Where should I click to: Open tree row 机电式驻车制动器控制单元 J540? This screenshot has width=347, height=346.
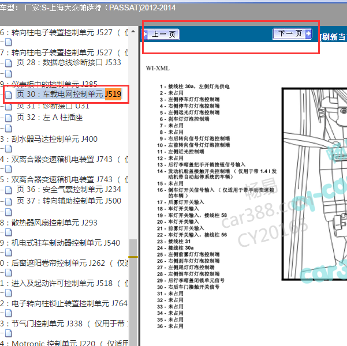60,243
